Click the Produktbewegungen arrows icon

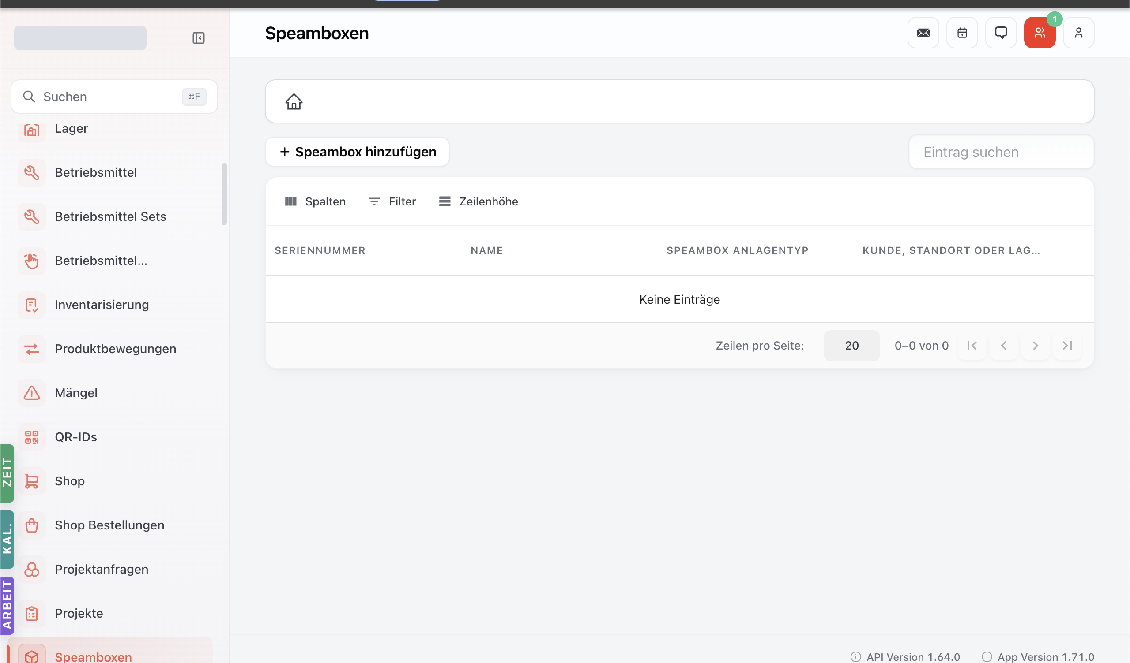point(31,349)
